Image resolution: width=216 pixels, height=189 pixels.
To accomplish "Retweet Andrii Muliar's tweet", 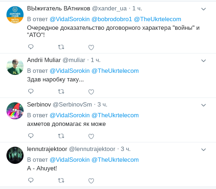I will click(61, 91).
